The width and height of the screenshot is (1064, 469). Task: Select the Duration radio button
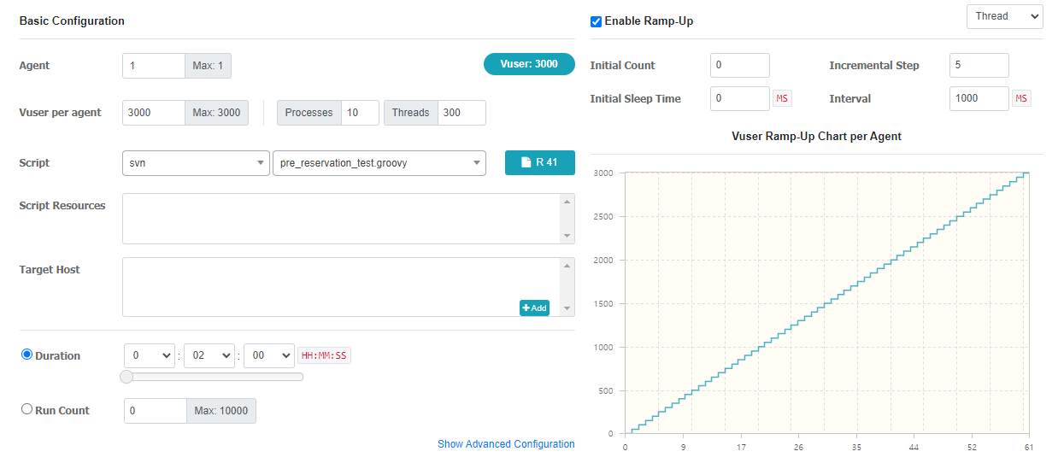(x=26, y=355)
